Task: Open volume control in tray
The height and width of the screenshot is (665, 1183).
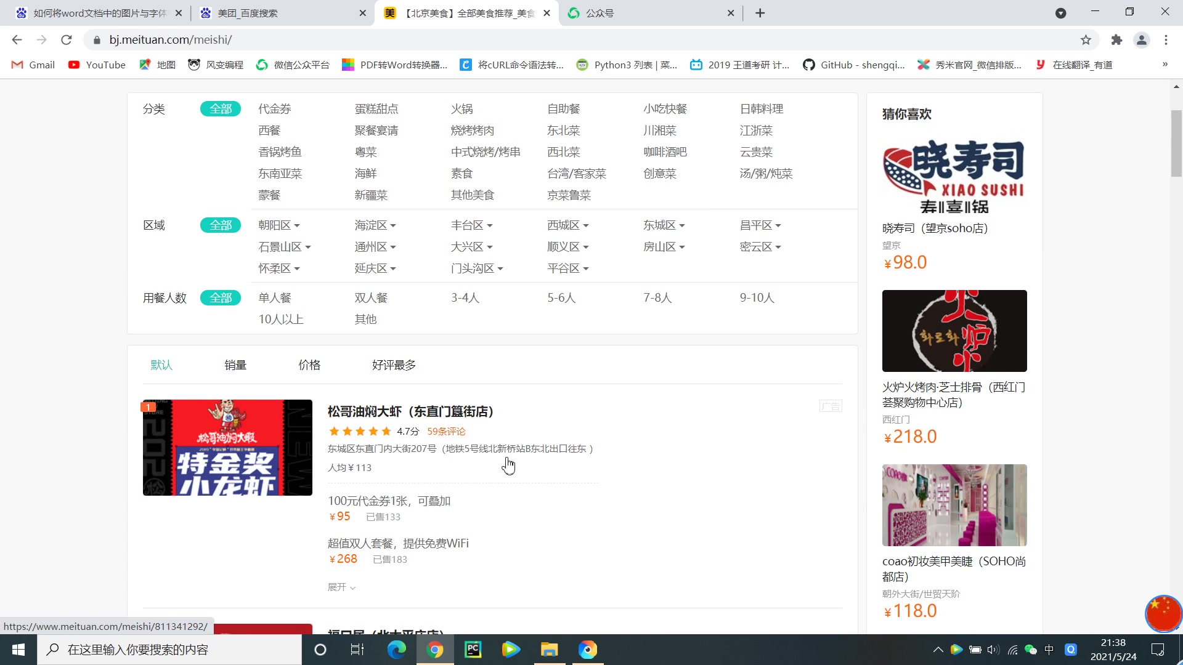Action: pyautogui.click(x=993, y=650)
